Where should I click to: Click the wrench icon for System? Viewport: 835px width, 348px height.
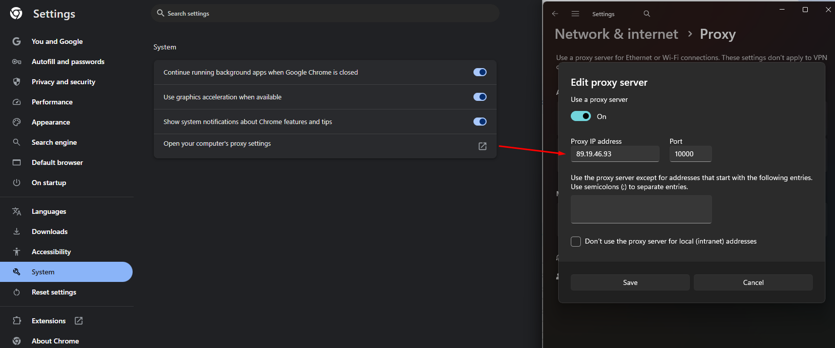[x=17, y=272]
